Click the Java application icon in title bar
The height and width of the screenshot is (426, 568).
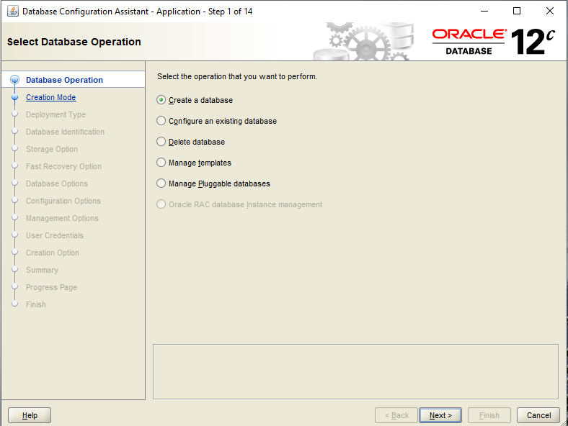(13, 12)
